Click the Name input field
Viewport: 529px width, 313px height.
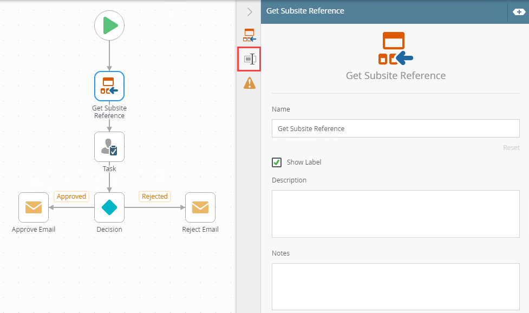[x=395, y=129]
